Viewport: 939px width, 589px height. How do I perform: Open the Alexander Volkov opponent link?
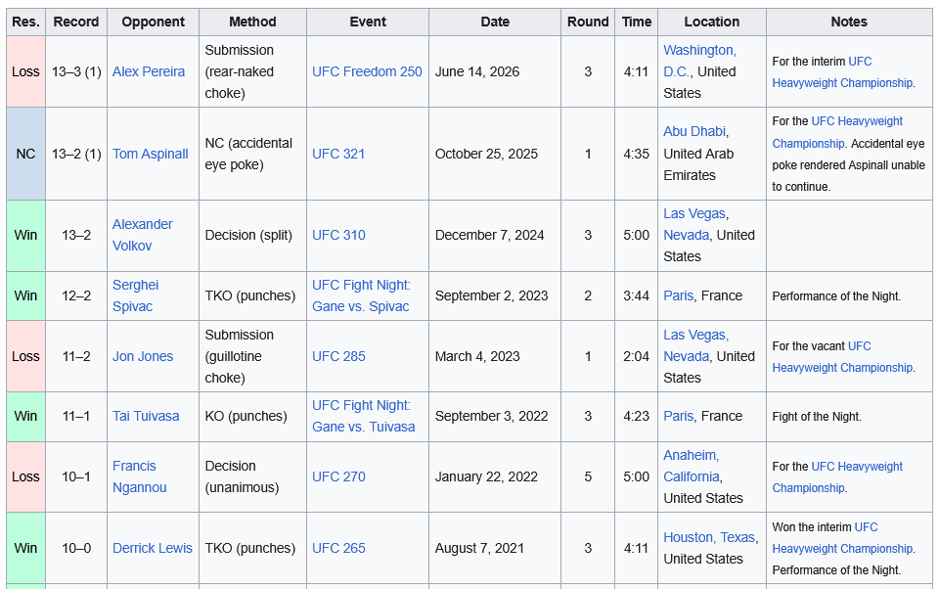[143, 235]
